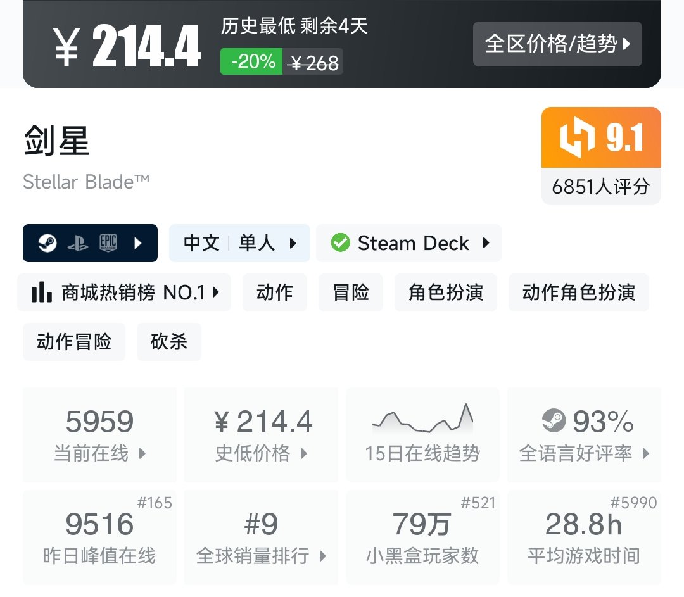View 当前在线 5959 player count
Image resolution: width=684 pixels, height=597 pixels.
pyautogui.click(x=99, y=435)
